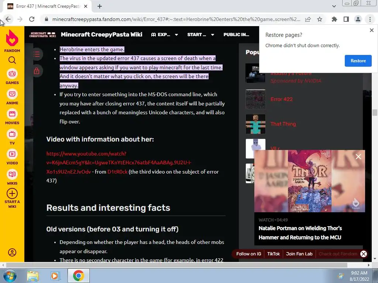Click the taskbar clock showing 9:02 AM

pos(359,276)
